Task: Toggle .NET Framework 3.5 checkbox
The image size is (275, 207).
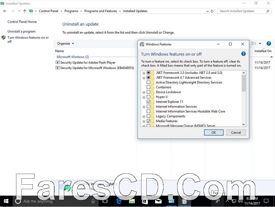Action: click(x=148, y=73)
